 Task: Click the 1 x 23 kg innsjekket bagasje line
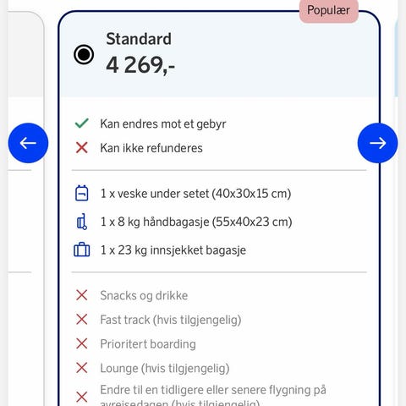coord(173,250)
